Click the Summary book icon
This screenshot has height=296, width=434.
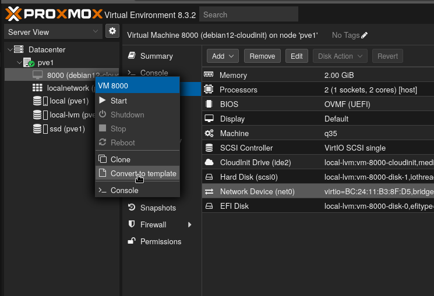click(132, 55)
